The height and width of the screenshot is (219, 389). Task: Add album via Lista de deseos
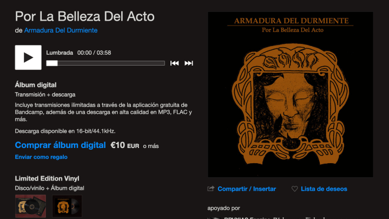[324, 189]
